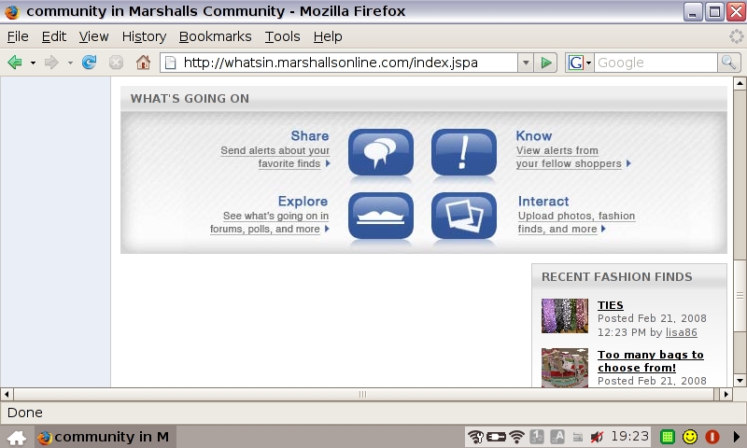Click the Forward navigation arrow

coord(51,62)
